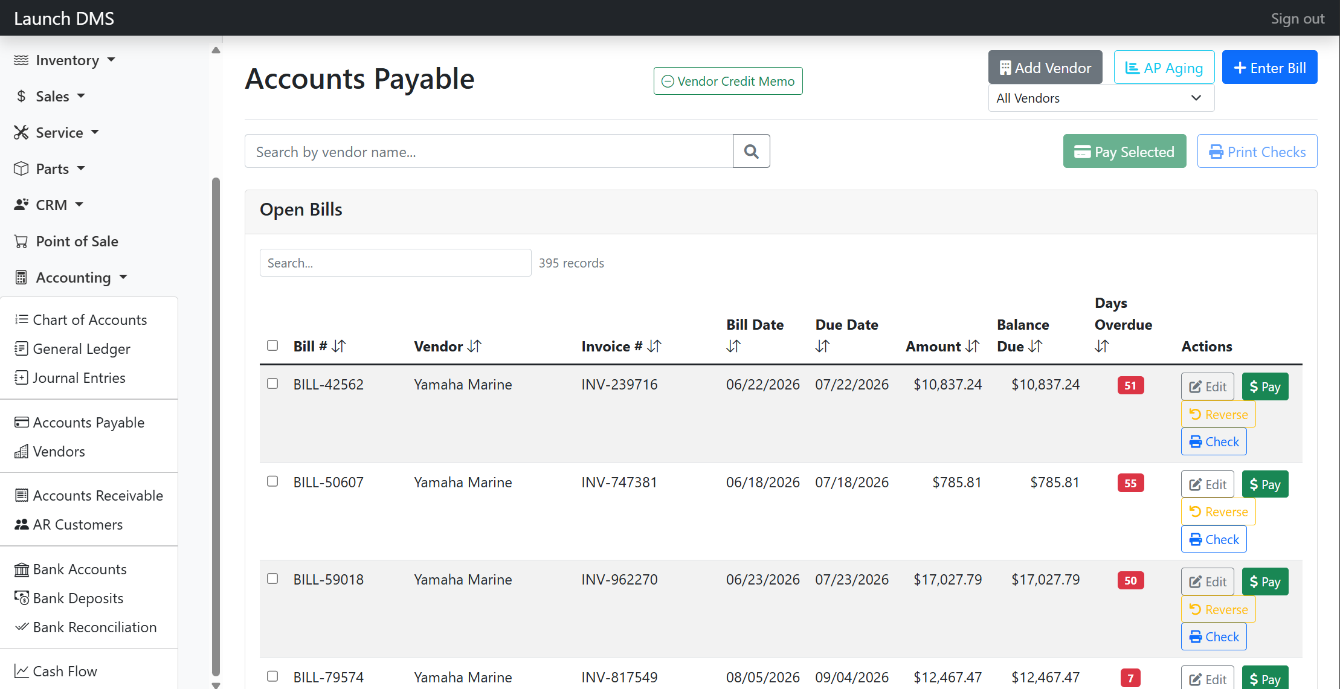Open Accounts Payable in sidebar
1340x689 pixels.
click(x=80, y=423)
